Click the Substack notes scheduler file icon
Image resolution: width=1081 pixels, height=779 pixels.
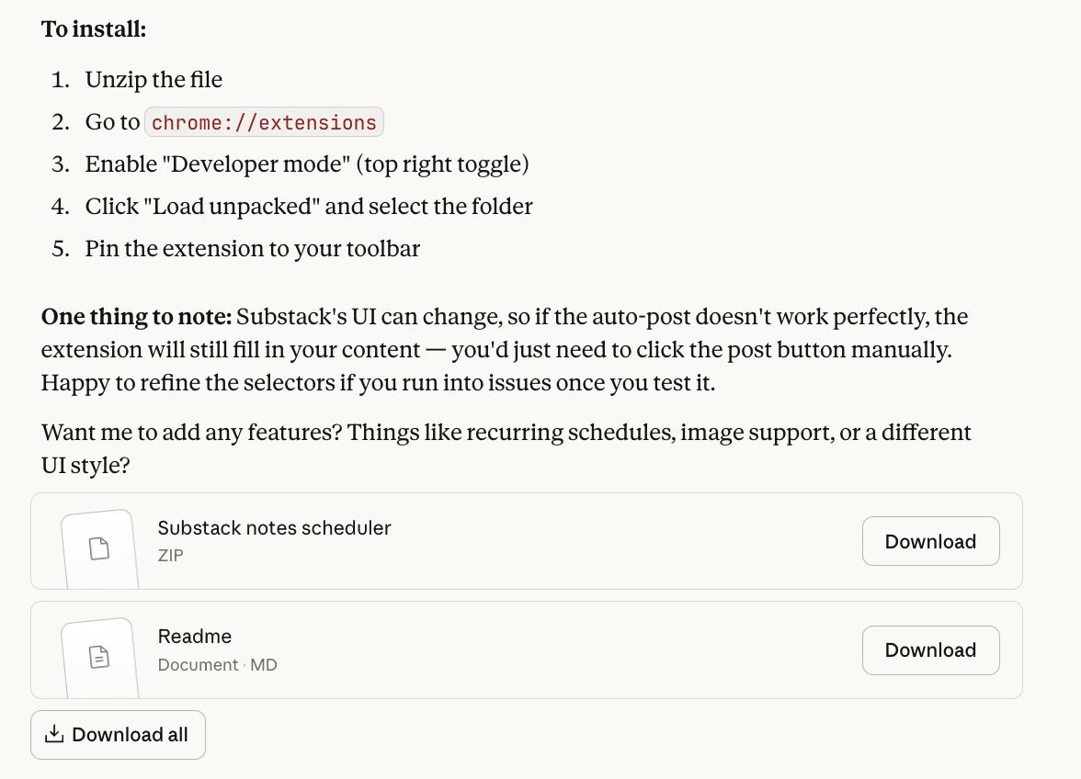[99, 549]
